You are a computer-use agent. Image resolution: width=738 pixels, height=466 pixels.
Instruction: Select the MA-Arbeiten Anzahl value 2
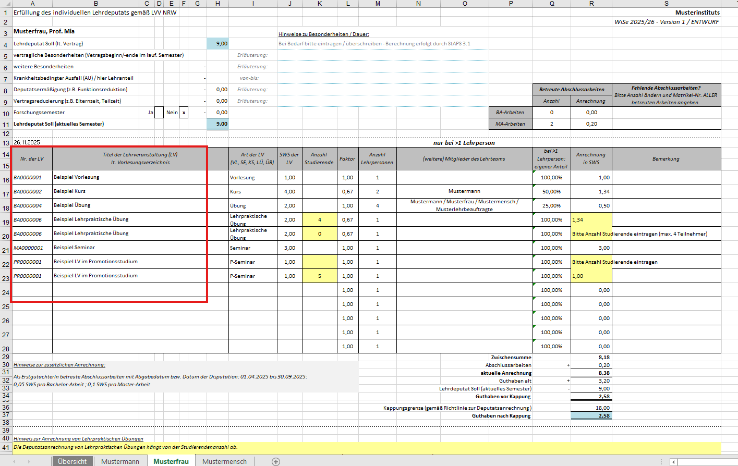pos(551,124)
